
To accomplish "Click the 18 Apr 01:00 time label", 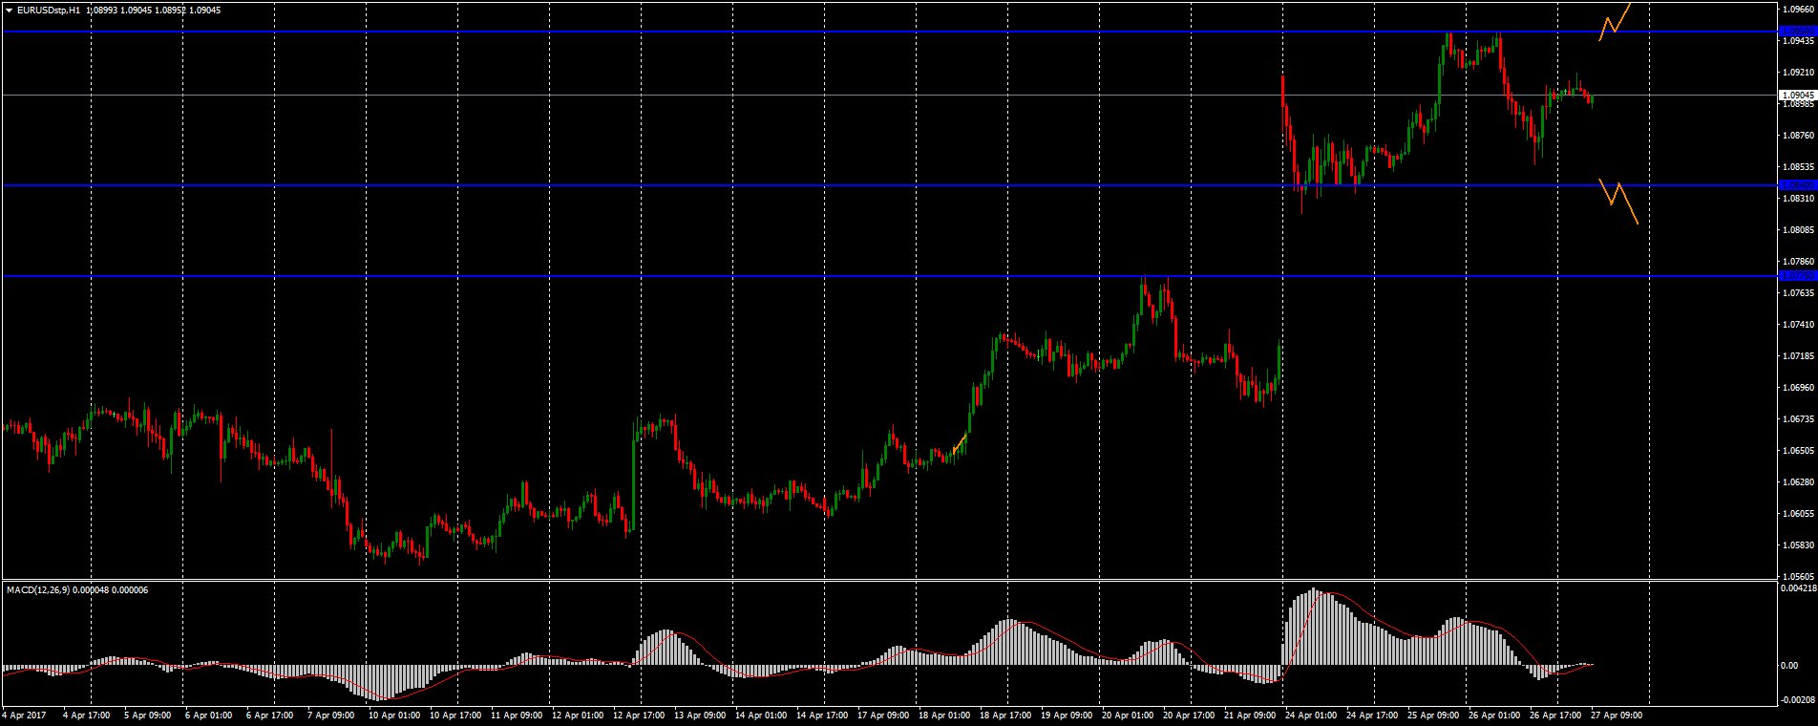I will click(x=944, y=715).
